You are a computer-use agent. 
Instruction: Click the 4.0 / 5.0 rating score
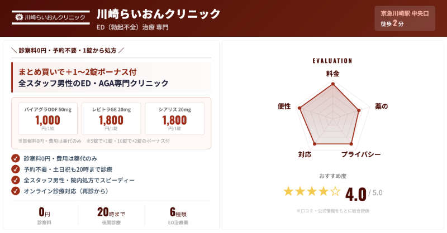click(363, 194)
